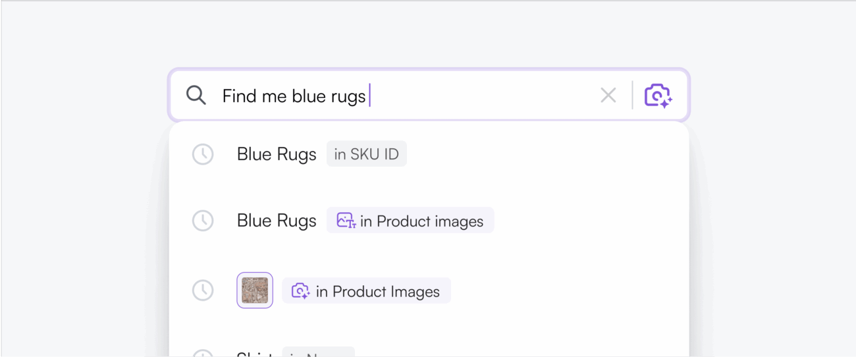Click the word 'Find' in search query
The image size is (856, 357).
238,96
